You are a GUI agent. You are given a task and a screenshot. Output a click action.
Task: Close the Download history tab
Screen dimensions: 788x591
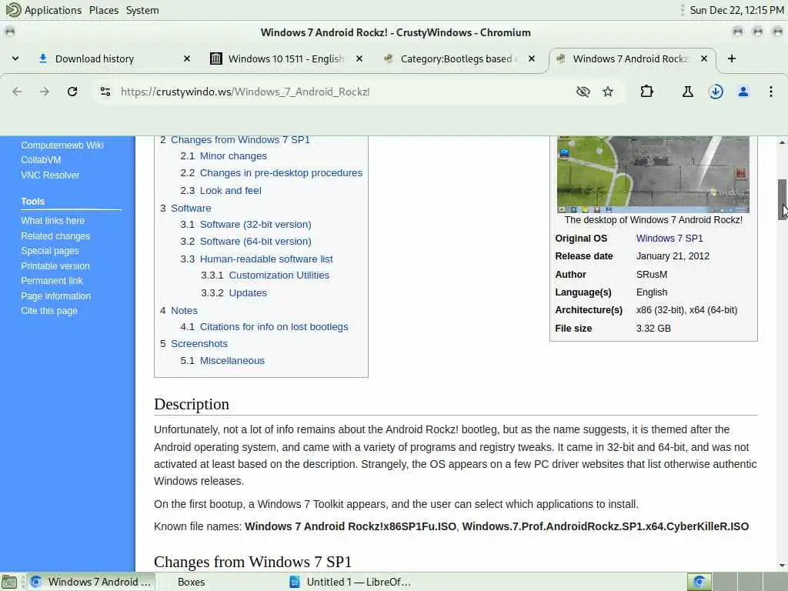click(187, 58)
